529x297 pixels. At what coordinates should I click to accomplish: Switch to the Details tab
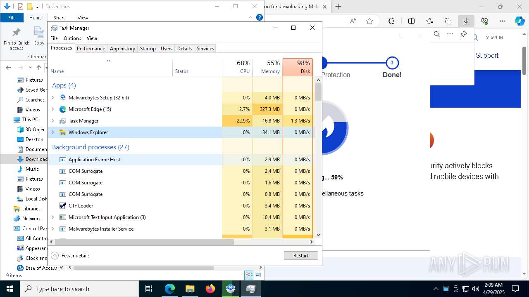coord(184,49)
